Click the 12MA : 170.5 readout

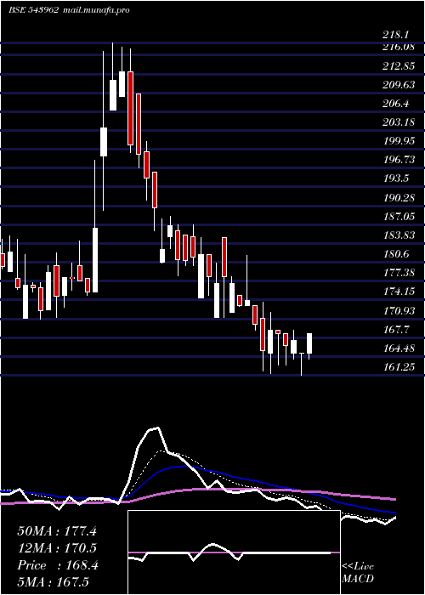57,548
